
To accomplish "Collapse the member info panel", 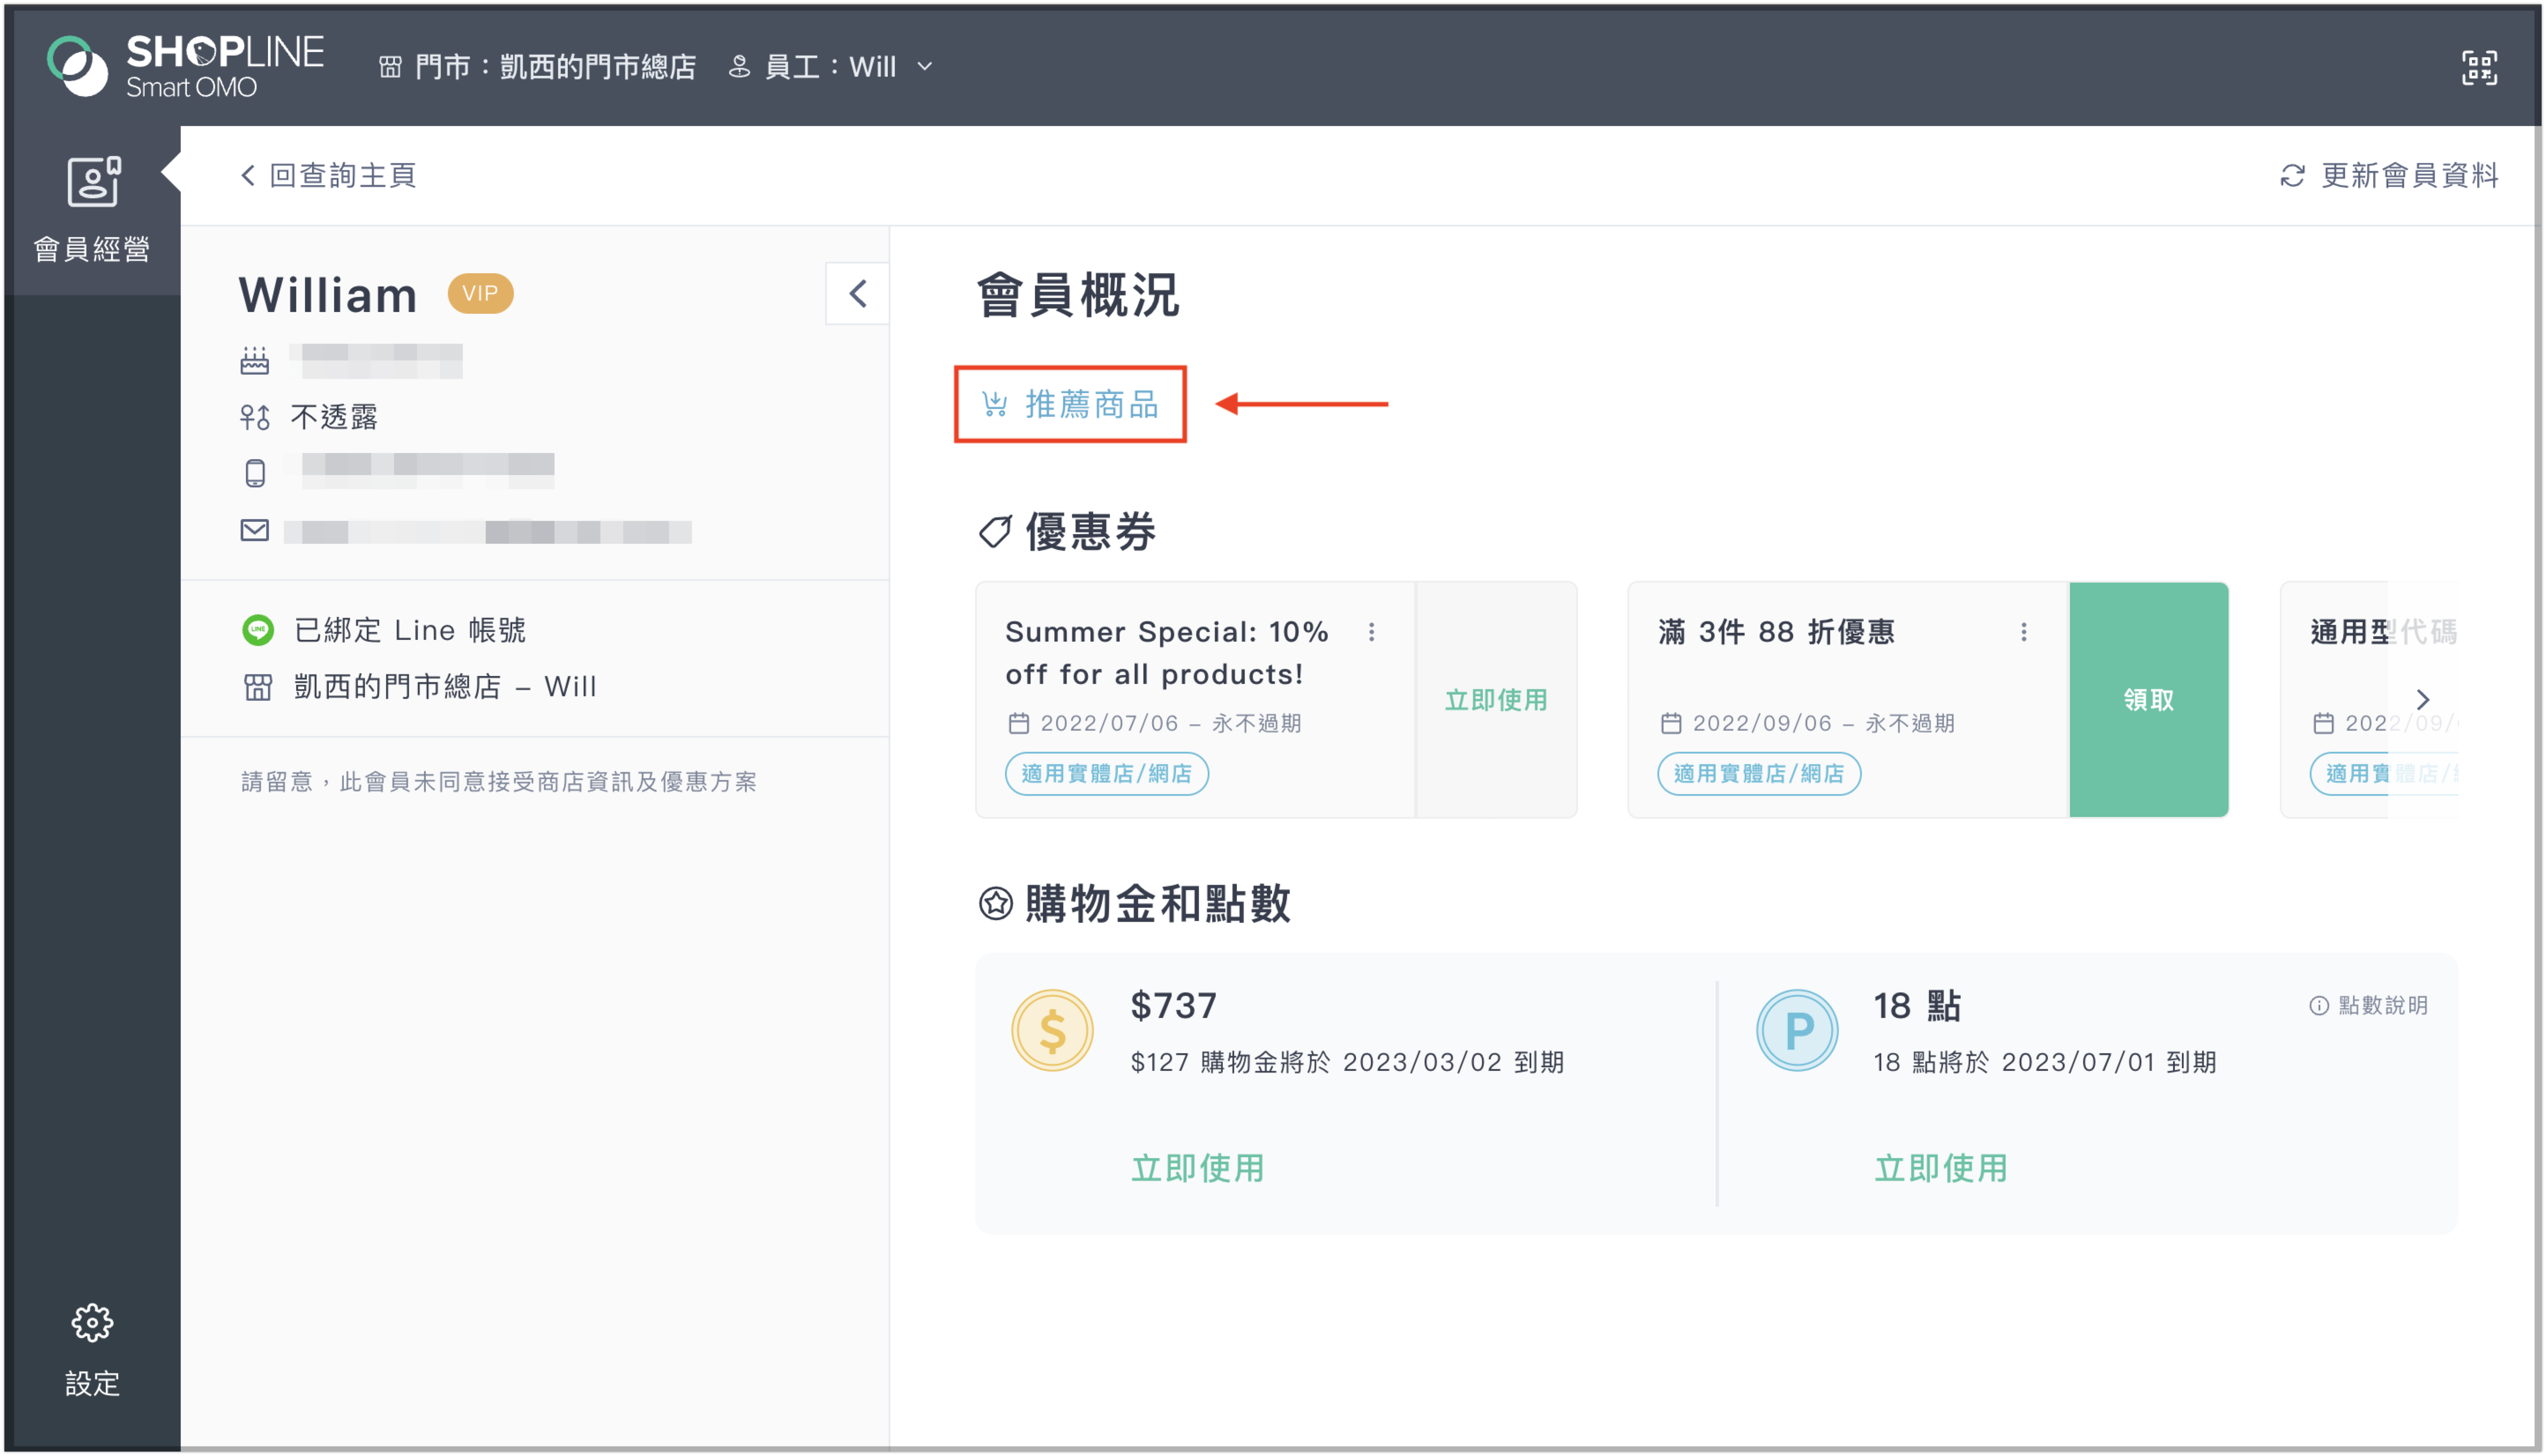I will 857,293.
